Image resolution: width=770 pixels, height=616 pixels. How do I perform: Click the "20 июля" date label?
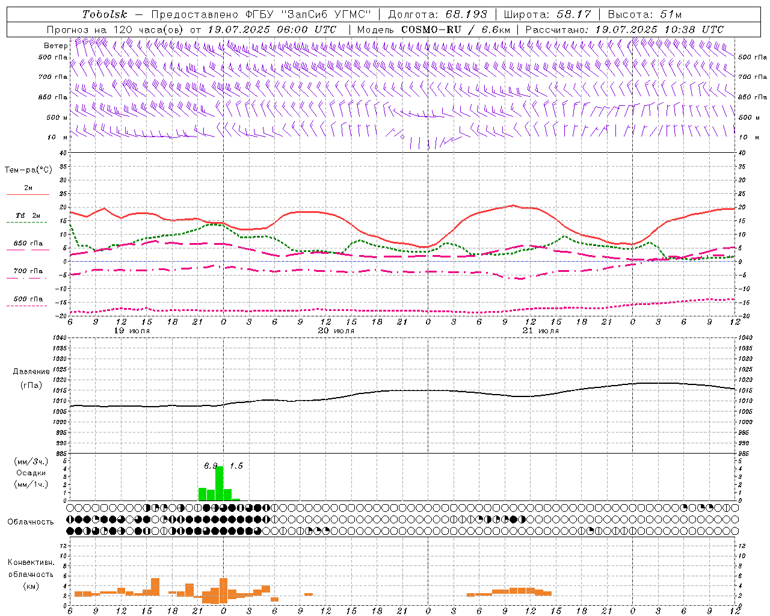coord(336,331)
